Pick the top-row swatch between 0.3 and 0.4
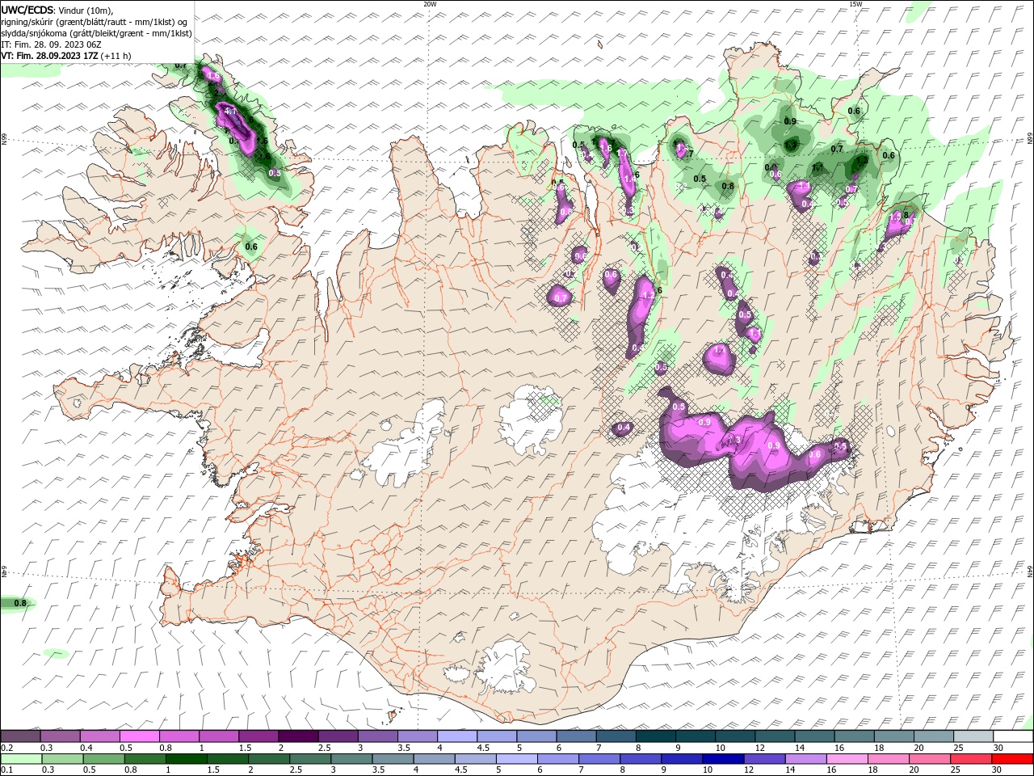 61,736
